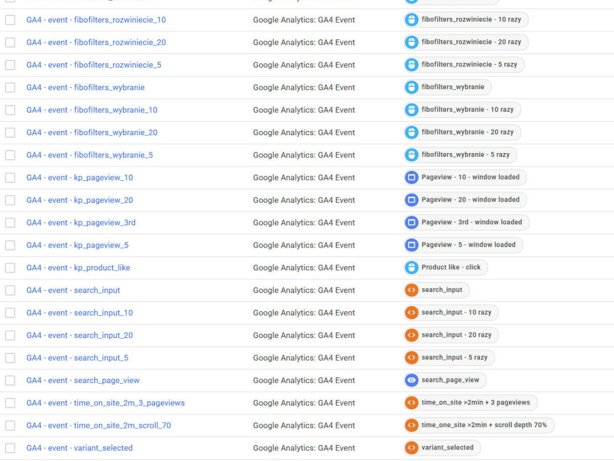The width and height of the screenshot is (614, 461).
Task: Select checkbox for search_input tag
Action: (x=10, y=291)
